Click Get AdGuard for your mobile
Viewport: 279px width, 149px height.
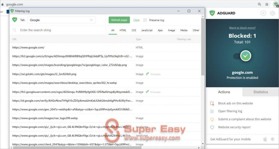coord(231,139)
